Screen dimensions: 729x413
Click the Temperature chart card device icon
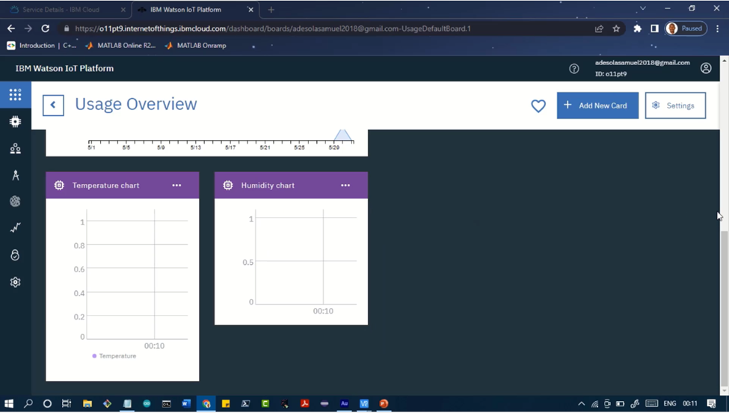pos(59,185)
